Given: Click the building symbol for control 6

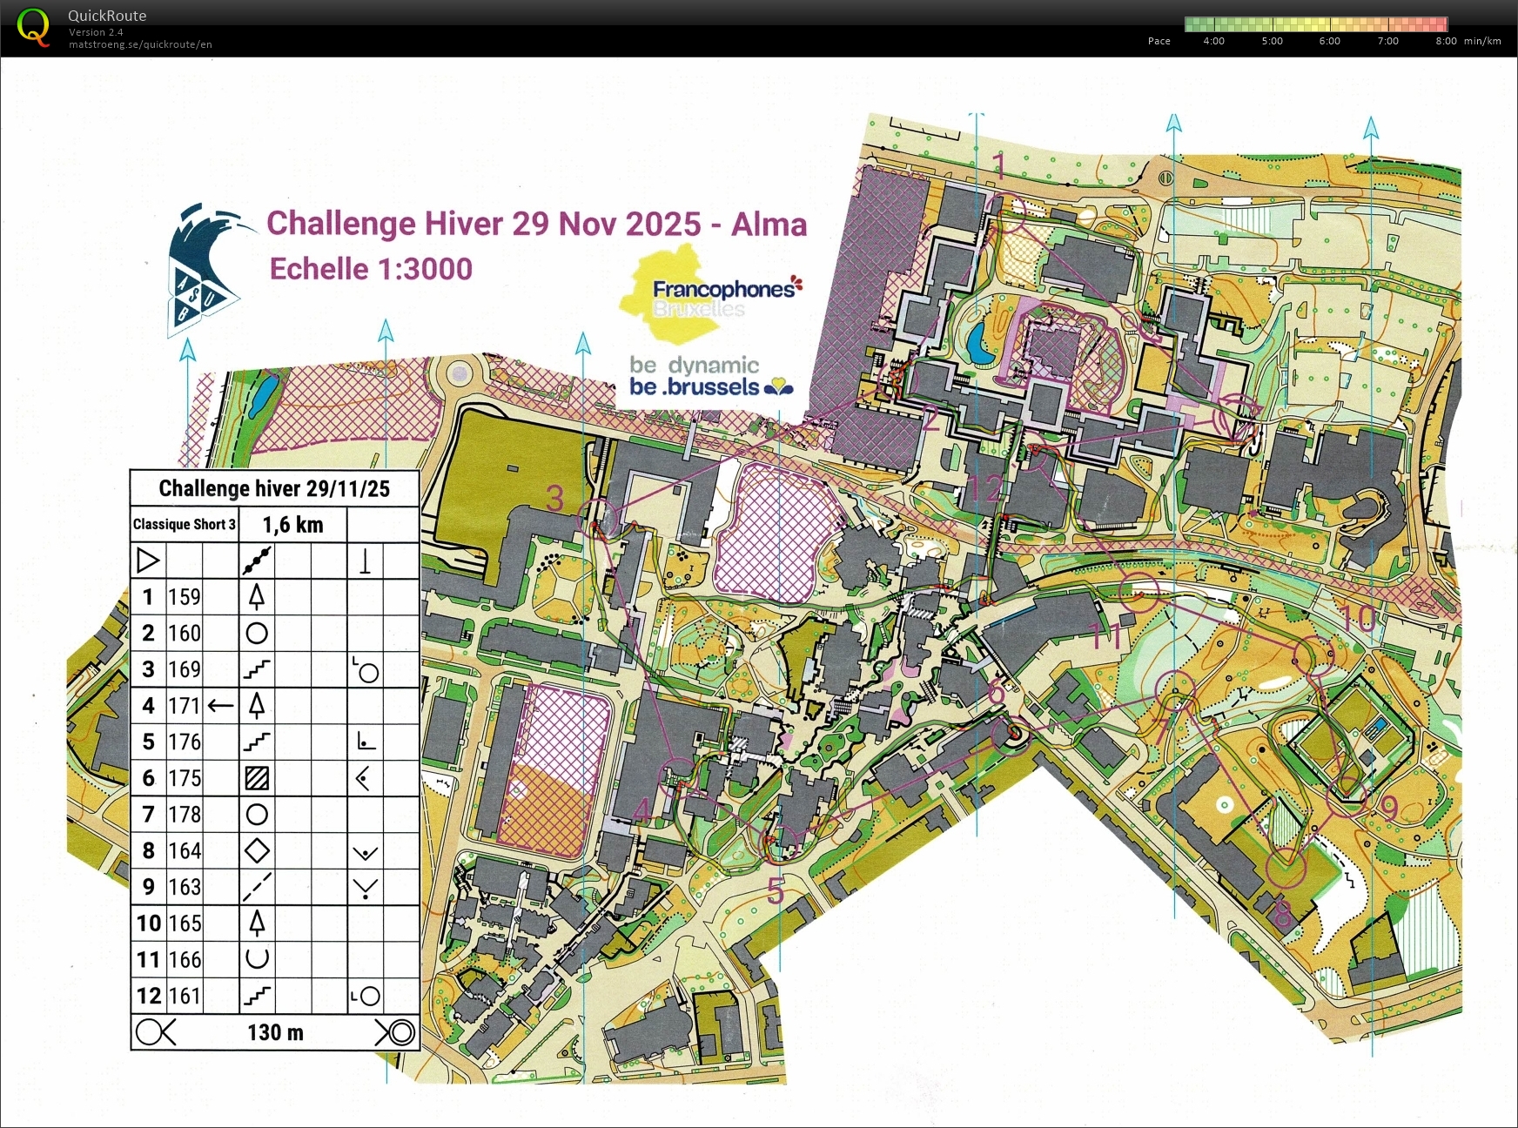Looking at the screenshot, I should pos(257,778).
